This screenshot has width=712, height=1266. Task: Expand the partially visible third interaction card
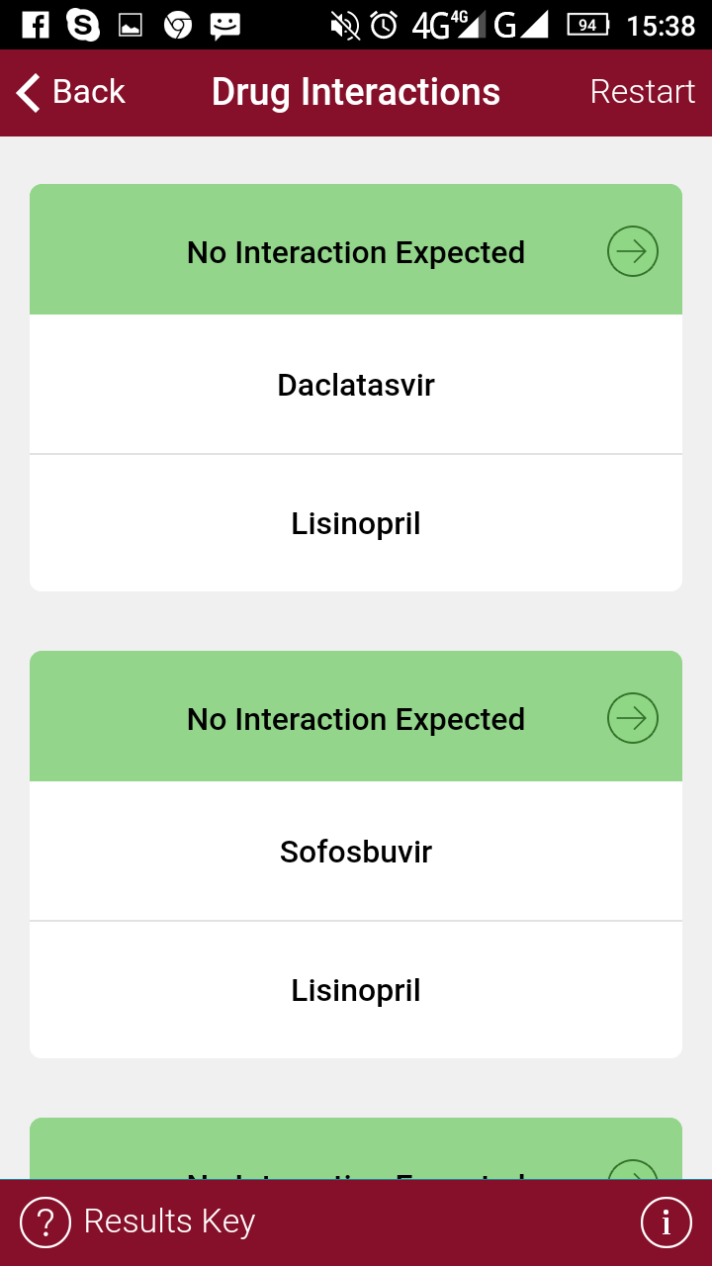[356, 1152]
